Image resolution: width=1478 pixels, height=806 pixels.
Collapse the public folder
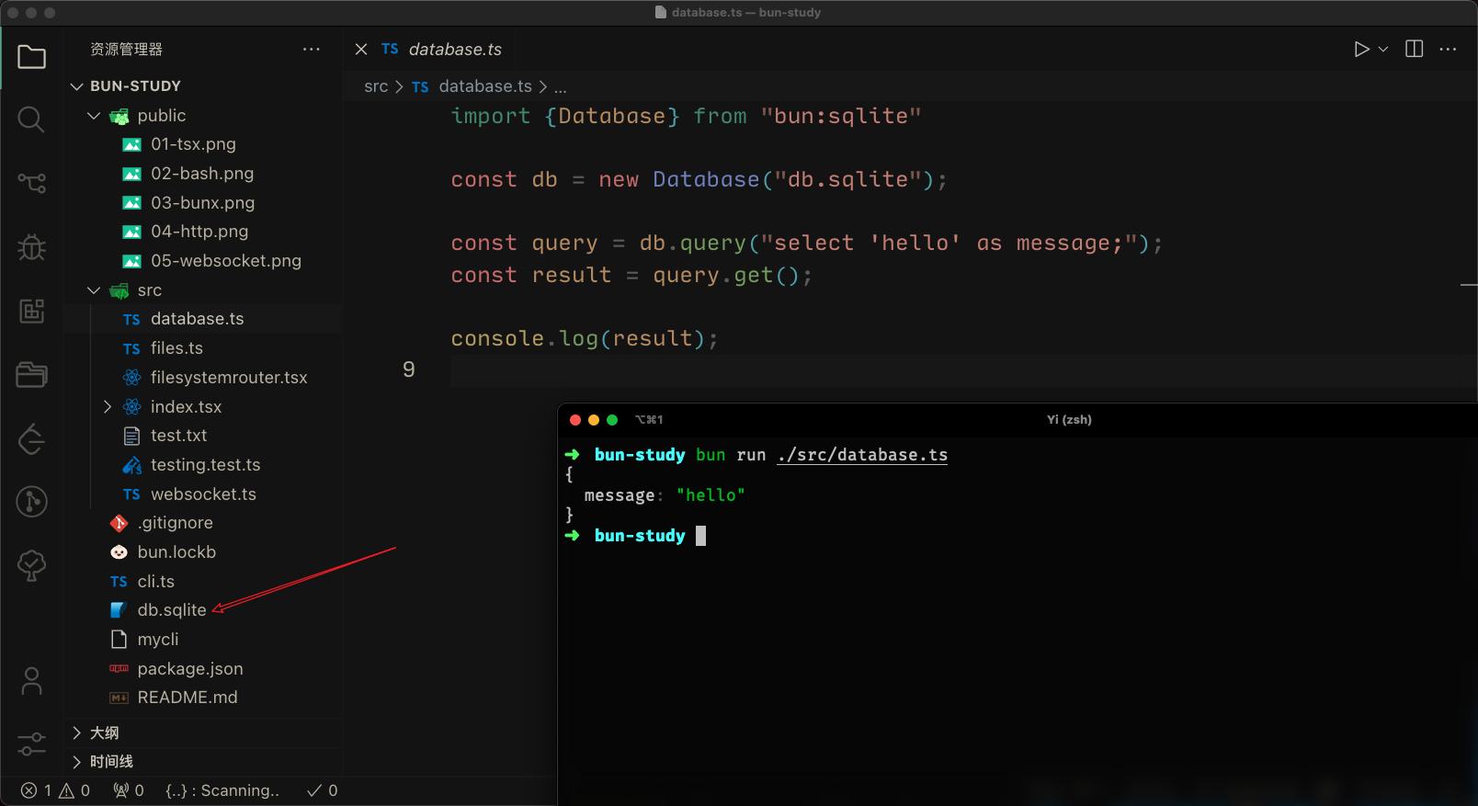[94, 115]
